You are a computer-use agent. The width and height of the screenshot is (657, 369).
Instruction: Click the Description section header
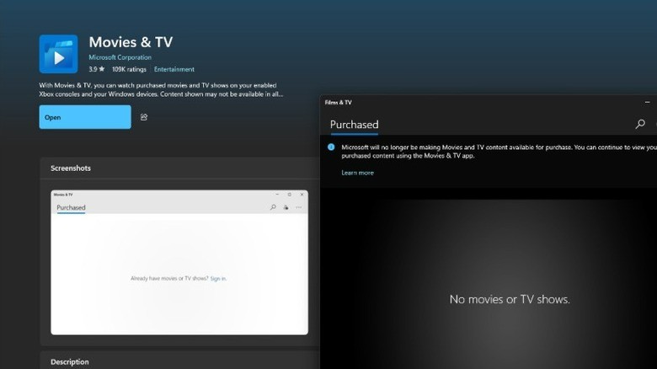(70, 362)
